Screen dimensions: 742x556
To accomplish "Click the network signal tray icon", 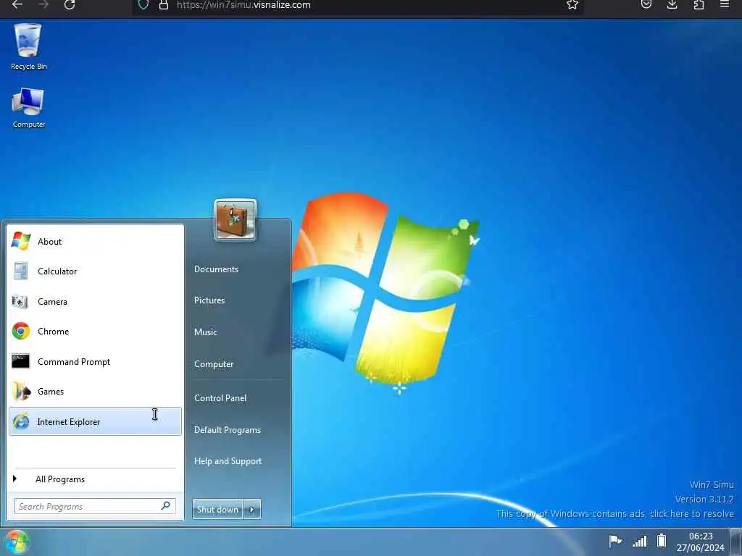I will click(x=639, y=541).
